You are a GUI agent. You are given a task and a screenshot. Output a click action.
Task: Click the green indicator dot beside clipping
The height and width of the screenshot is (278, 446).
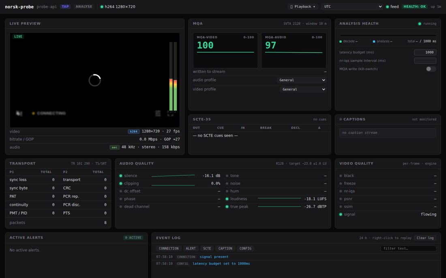[x=121, y=183]
